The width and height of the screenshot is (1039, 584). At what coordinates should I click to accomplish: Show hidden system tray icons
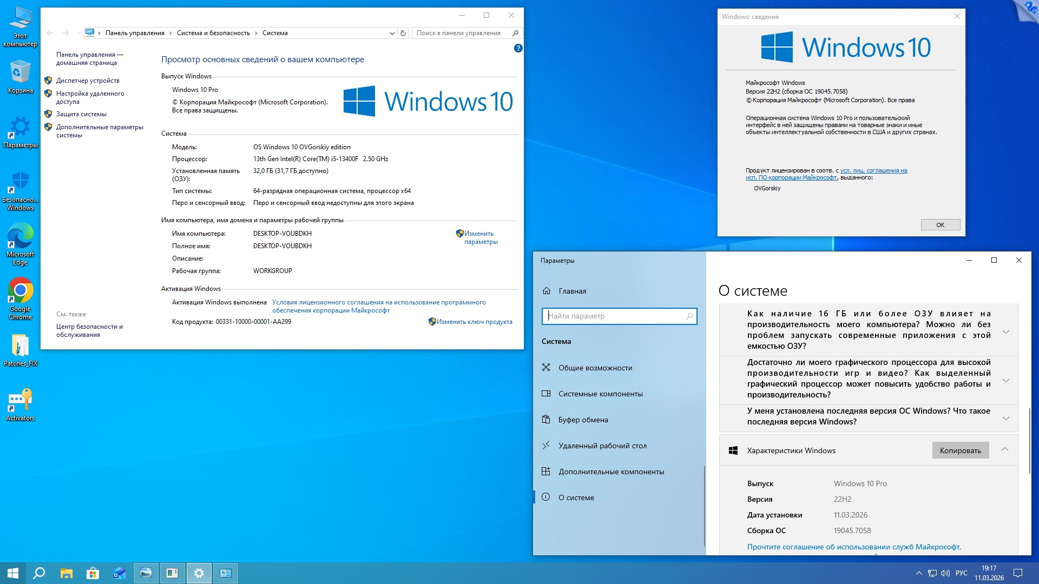point(918,573)
